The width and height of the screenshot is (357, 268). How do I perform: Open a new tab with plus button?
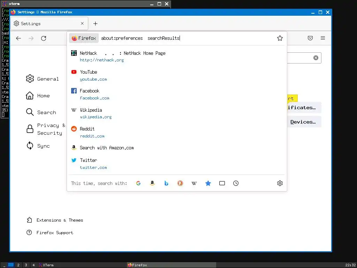96,23
